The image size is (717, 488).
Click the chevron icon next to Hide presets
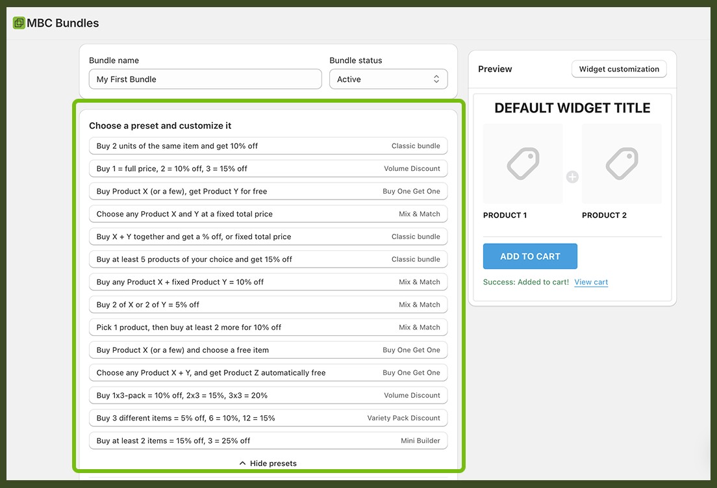click(x=242, y=463)
